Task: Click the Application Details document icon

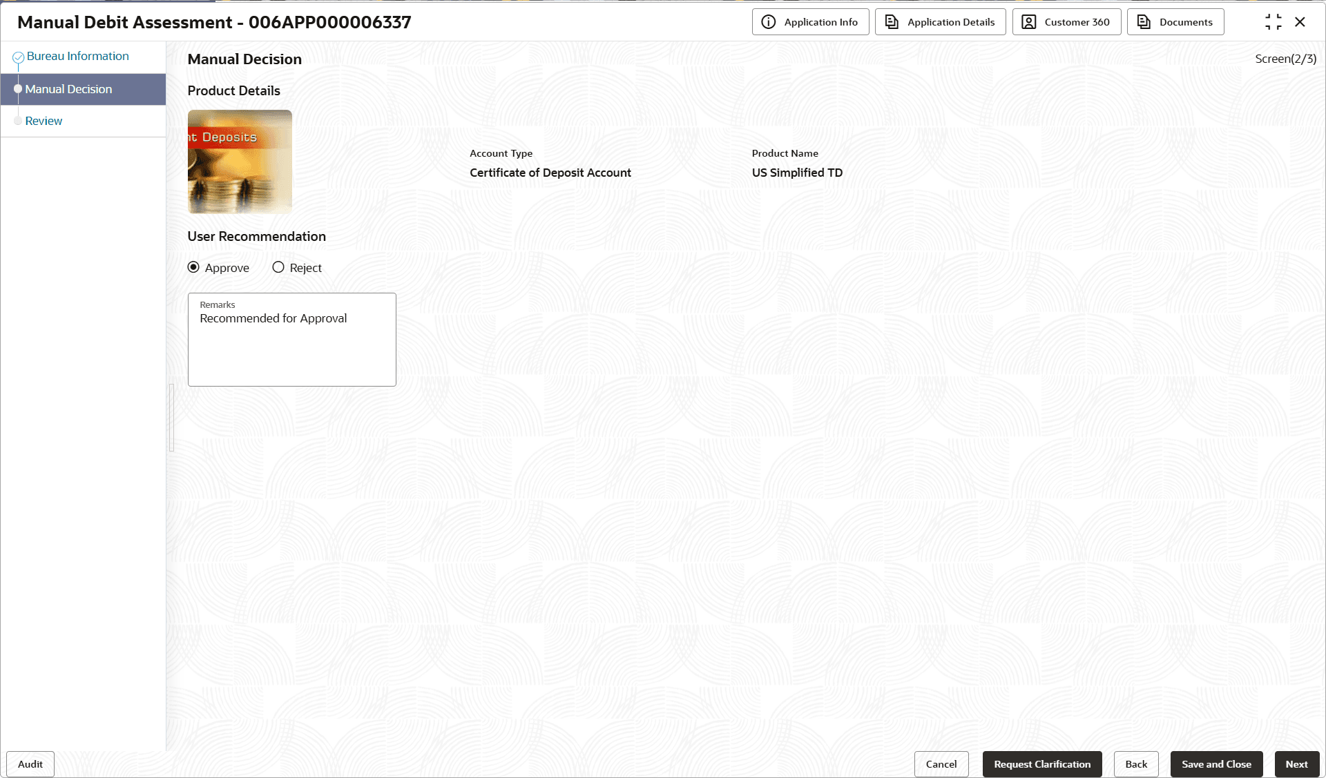Action: [892, 22]
